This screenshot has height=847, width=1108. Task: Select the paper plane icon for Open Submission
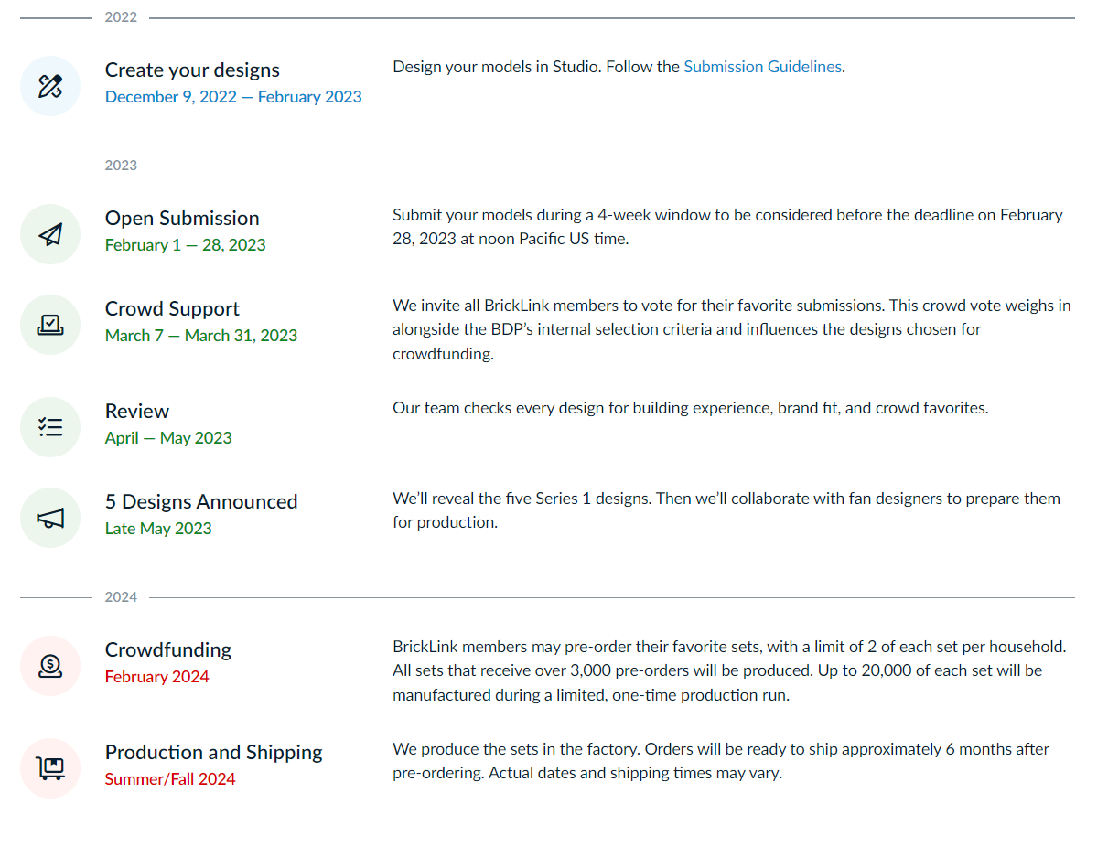pyautogui.click(x=50, y=234)
